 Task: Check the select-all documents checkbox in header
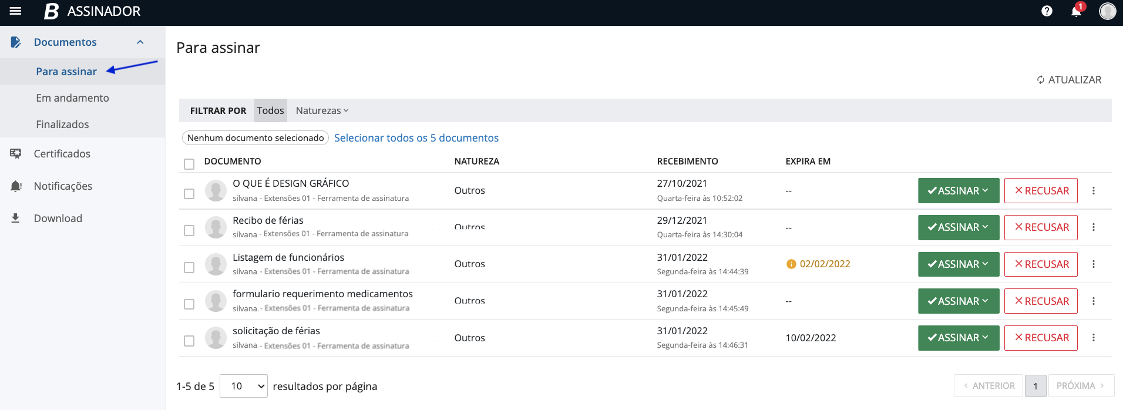pyautogui.click(x=189, y=164)
